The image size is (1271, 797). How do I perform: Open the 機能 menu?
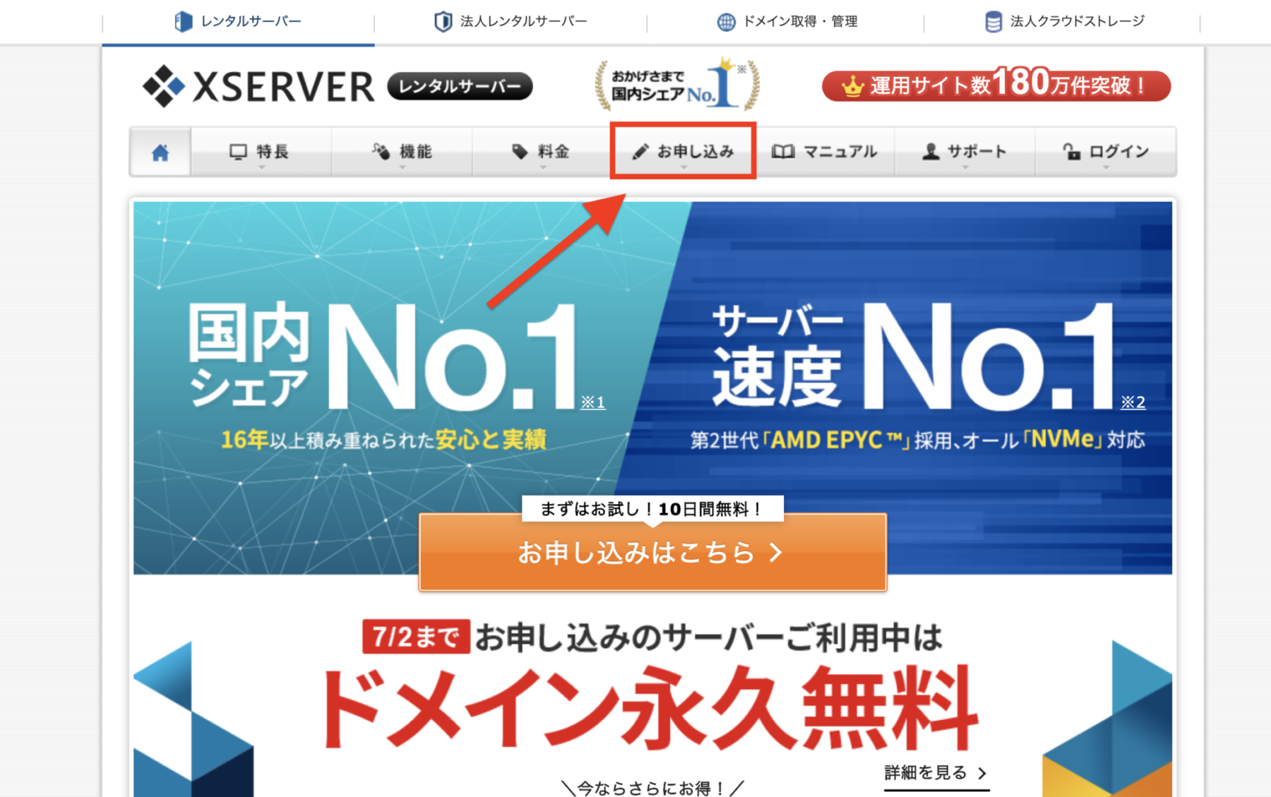402,152
